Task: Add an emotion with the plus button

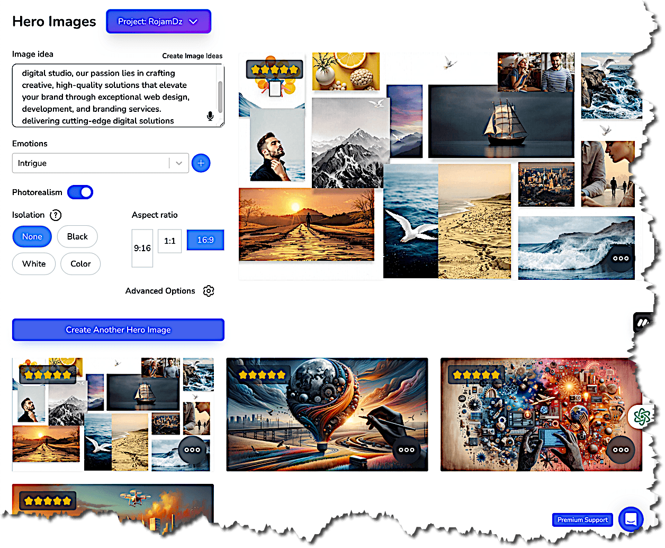Action: click(x=201, y=163)
